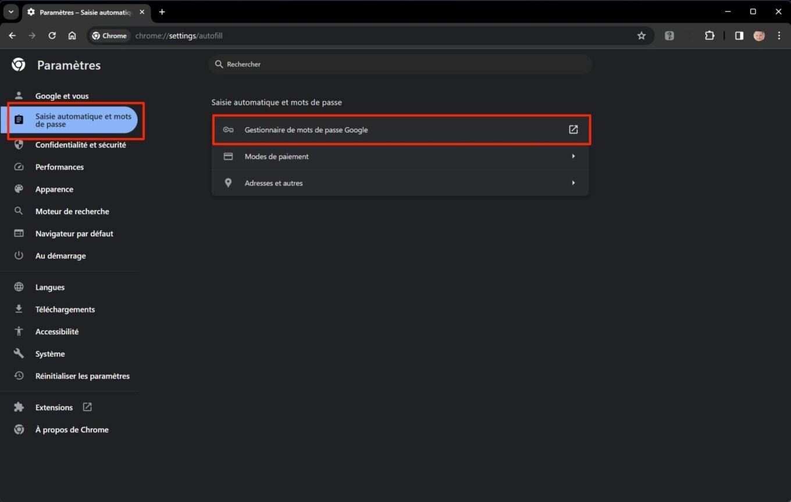Viewport: 791px width, 502px height.
Task: Go to the home page icon
Action: click(x=72, y=35)
